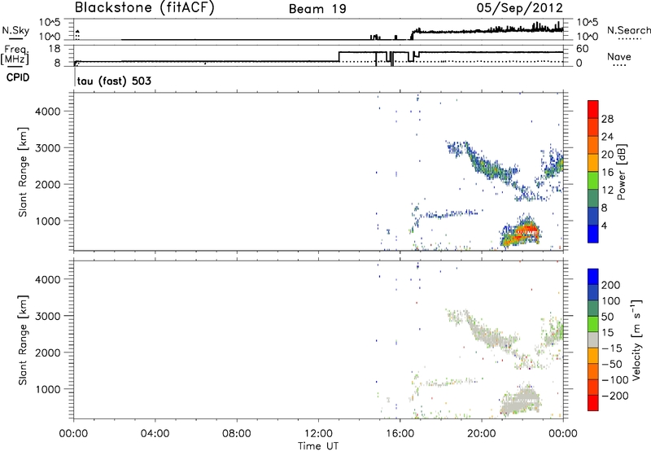Click the frequency step-up line near 13:00
Screen dimensions: 651x451
pos(339,56)
